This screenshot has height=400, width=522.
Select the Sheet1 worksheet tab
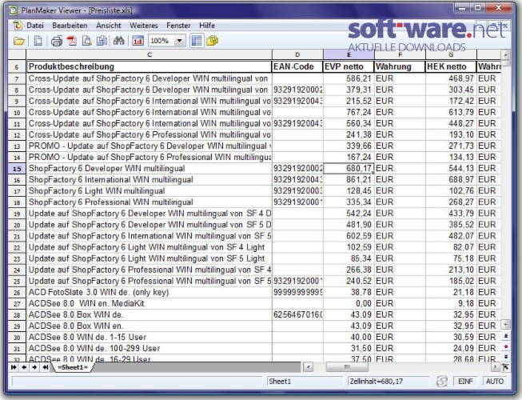73,367
